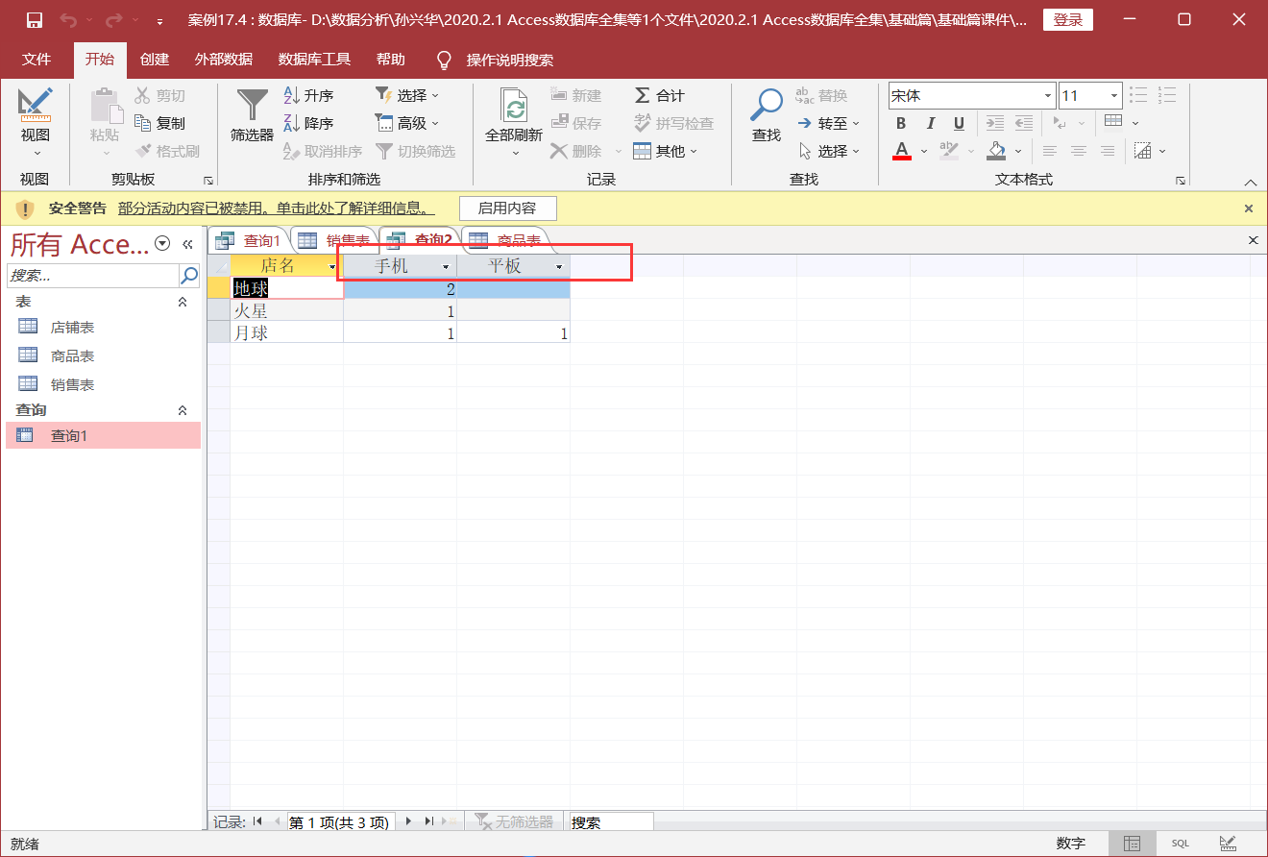Close the current document tab

click(1253, 240)
